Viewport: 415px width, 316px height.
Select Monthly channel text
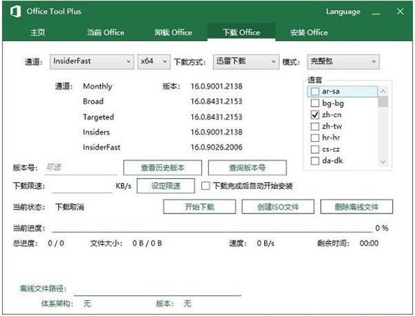pyautogui.click(x=98, y=87)
